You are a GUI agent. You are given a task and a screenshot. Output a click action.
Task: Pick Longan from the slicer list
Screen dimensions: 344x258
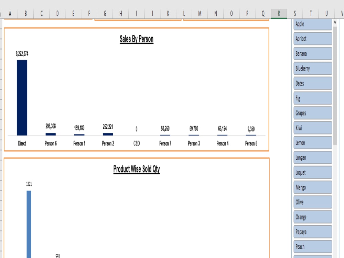click(x=313, y=158)
